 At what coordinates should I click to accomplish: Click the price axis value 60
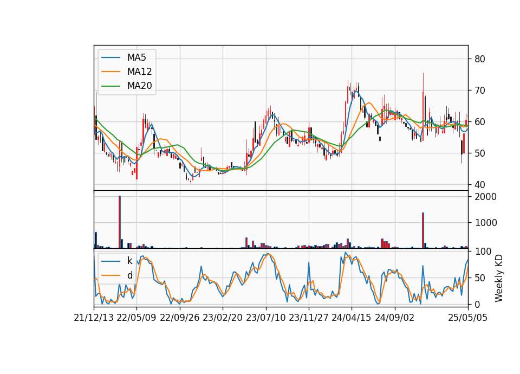click(480, 122)
